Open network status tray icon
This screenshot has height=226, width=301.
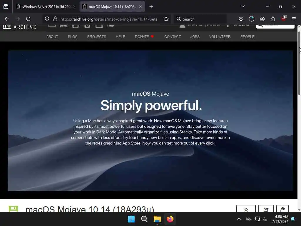(257, 219)
